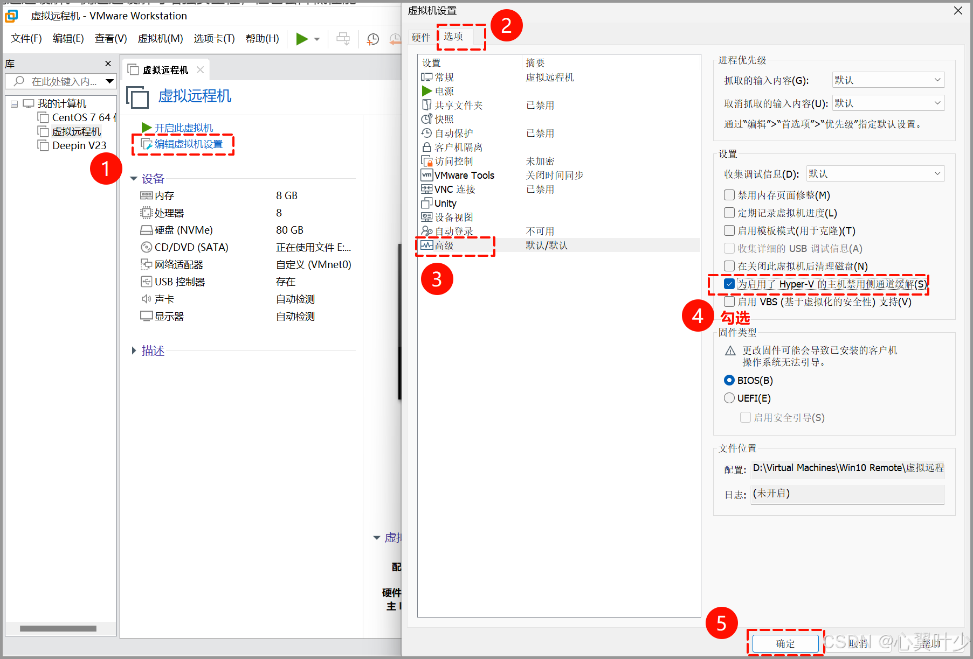
Task: Open 抓取的输入内容 priority dropdown
Action: pos(888,80)
